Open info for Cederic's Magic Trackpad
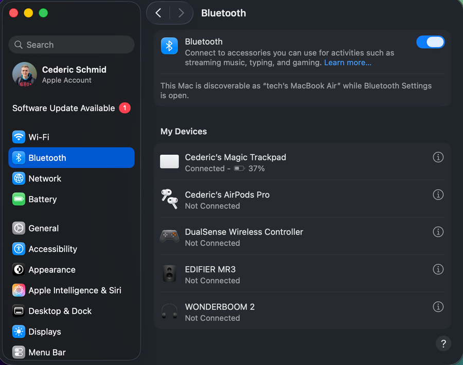This screenshot has height=365, width=463. [x=438, y=157]
